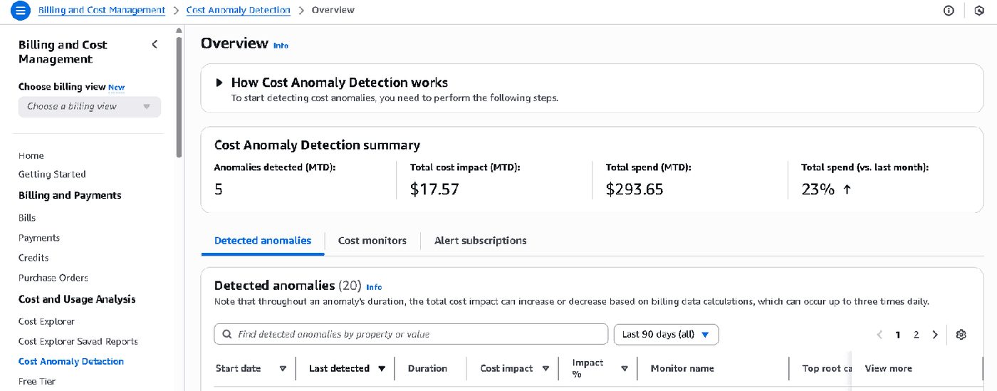Open the hamburger navigation menu icon

coord(21,11)
